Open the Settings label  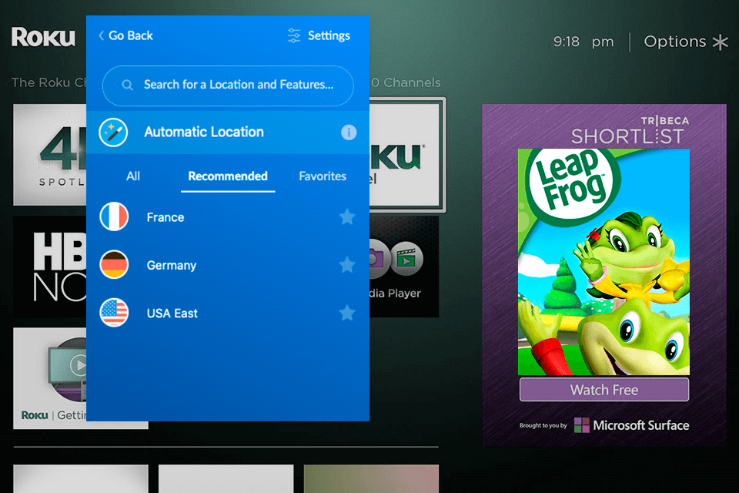coord(329,36)
